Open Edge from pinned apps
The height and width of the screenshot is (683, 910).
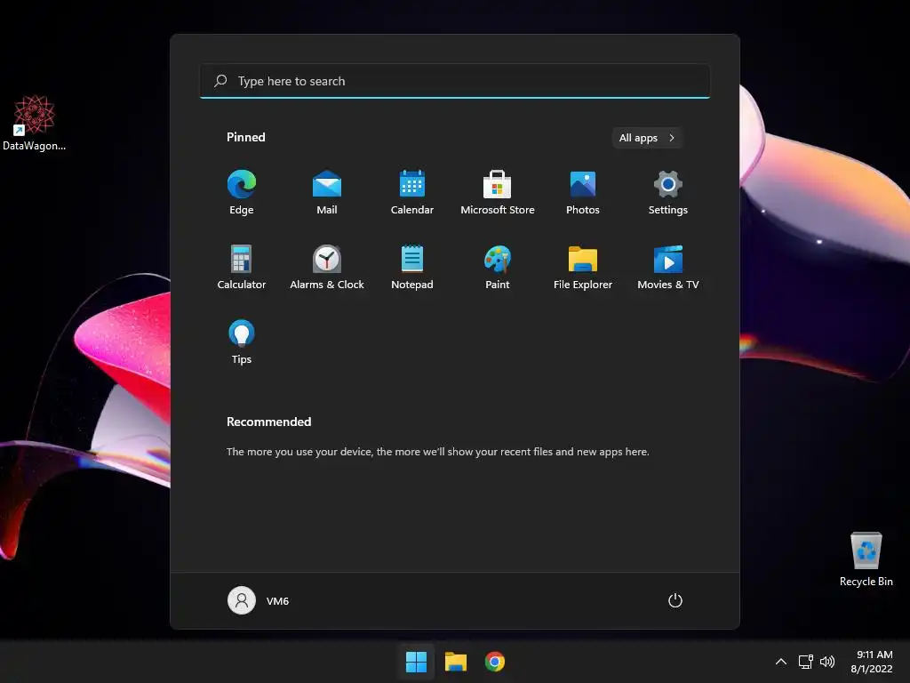[242, 192]
